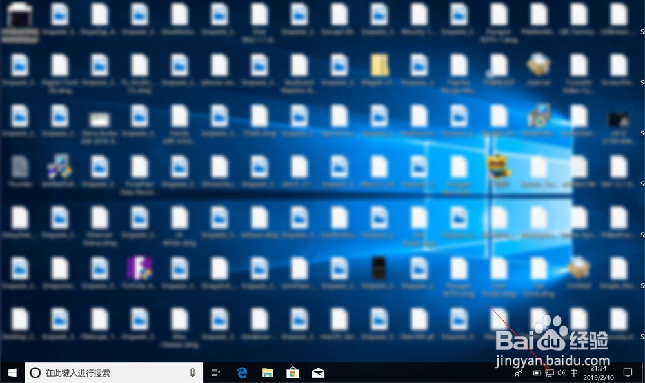Open the Windows Start menu
Viewport: 645px width, 383px height.
pos(12,373)
